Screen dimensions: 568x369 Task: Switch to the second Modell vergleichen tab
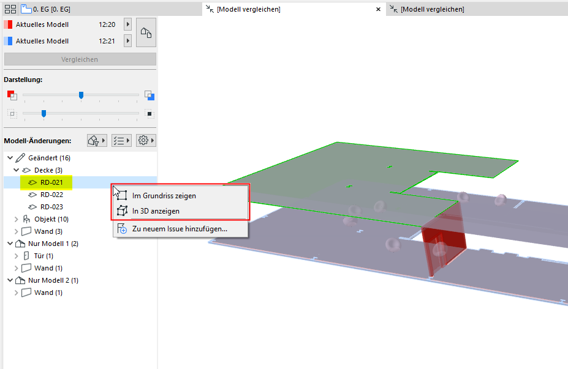pos(432,9)
